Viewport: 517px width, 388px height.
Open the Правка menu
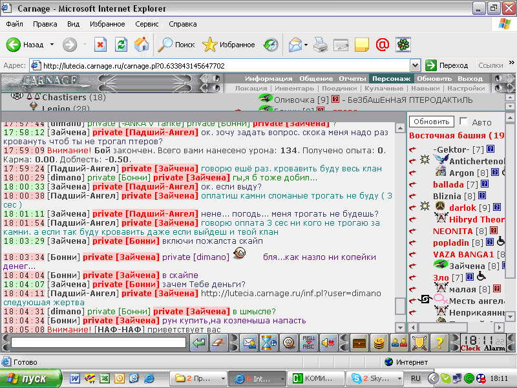click(x=45, y=24)
